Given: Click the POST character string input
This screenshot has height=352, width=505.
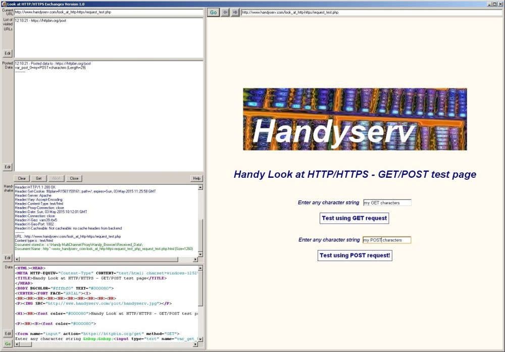Looking at the screenshot, I should 387,240.
